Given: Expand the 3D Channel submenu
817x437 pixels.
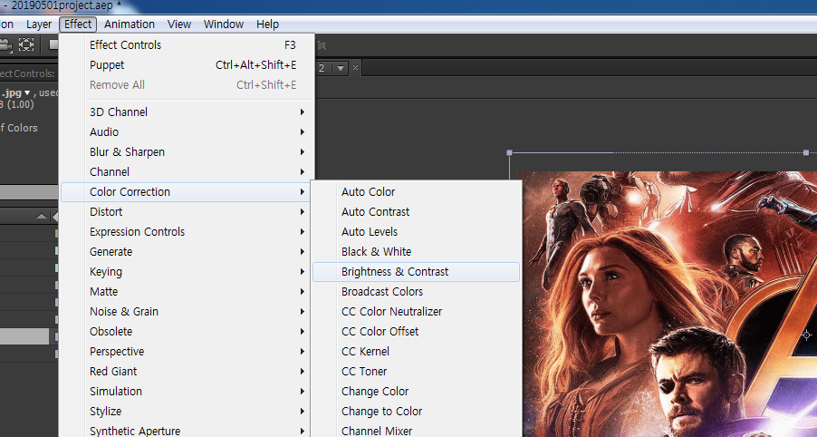Looking at the screenshot, I should point(187,112).
